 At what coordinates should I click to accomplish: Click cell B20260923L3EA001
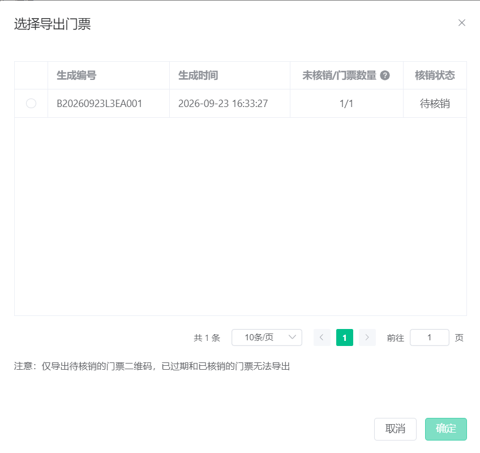(x=109, y=104)
